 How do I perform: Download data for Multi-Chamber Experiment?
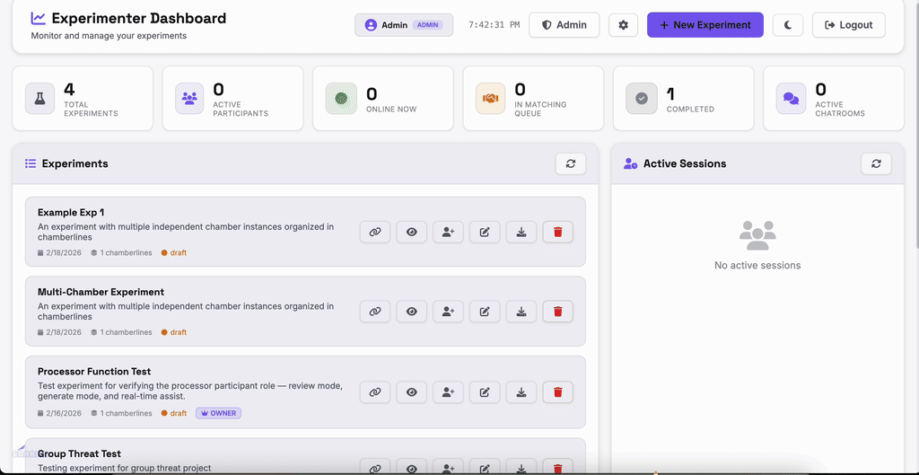(x=521, y=312)
